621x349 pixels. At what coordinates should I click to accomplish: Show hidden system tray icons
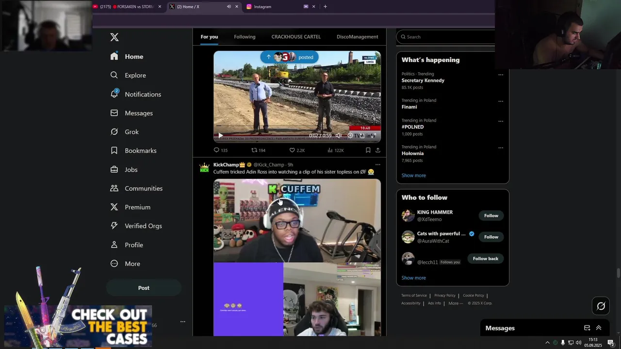coord(547,343)
